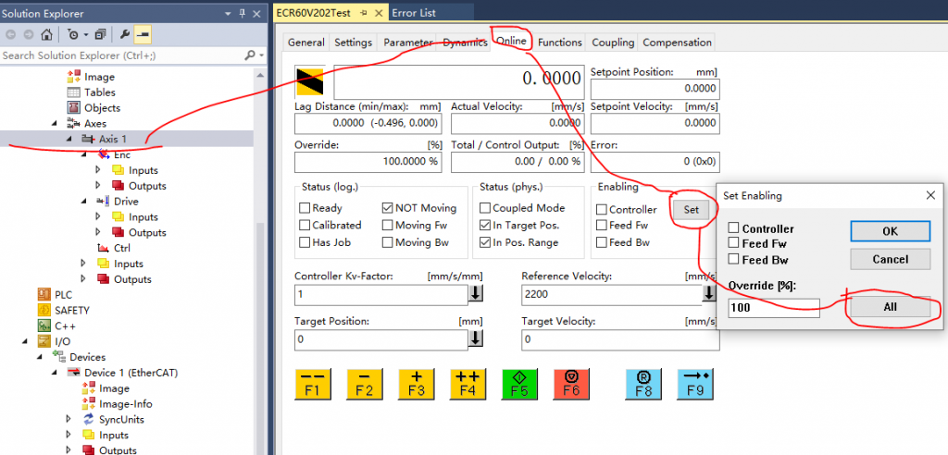
Task: Click the C++ node icon
Action: pos(44,326)
